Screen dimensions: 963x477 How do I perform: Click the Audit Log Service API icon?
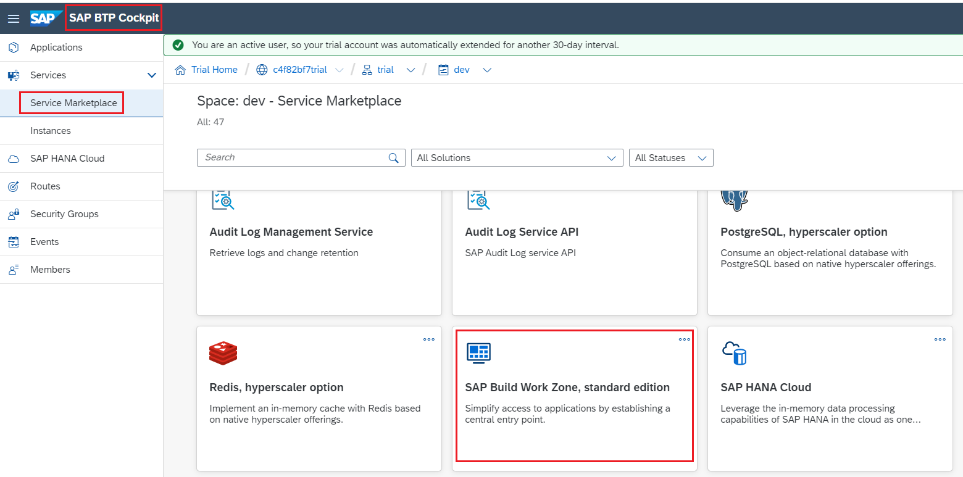[478, 200]
